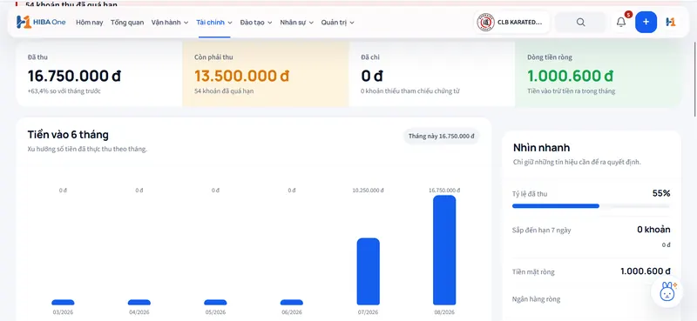Click the CLB Karatedo club logo
The width and height of the screenshot is (697, 321).
tap(486, 23)
